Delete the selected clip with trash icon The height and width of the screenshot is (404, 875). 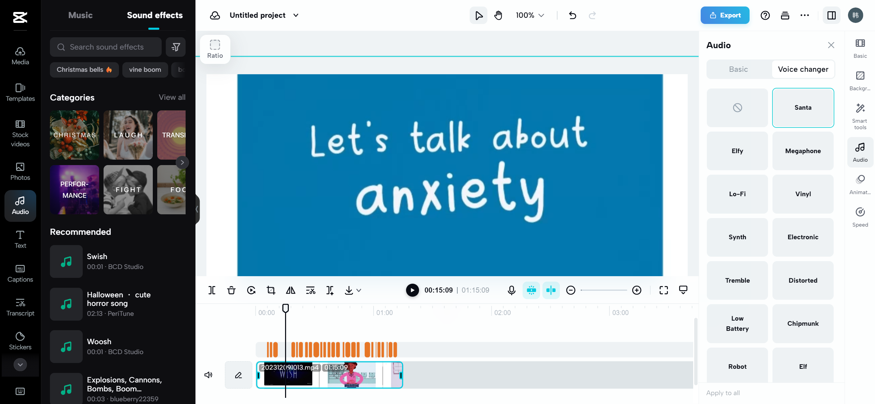click(231, 290)
